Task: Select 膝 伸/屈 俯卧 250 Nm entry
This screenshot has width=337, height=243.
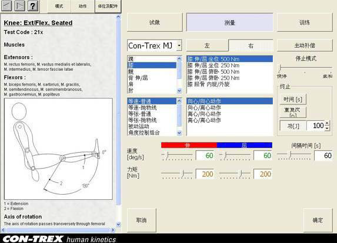Action: (230, 78)
